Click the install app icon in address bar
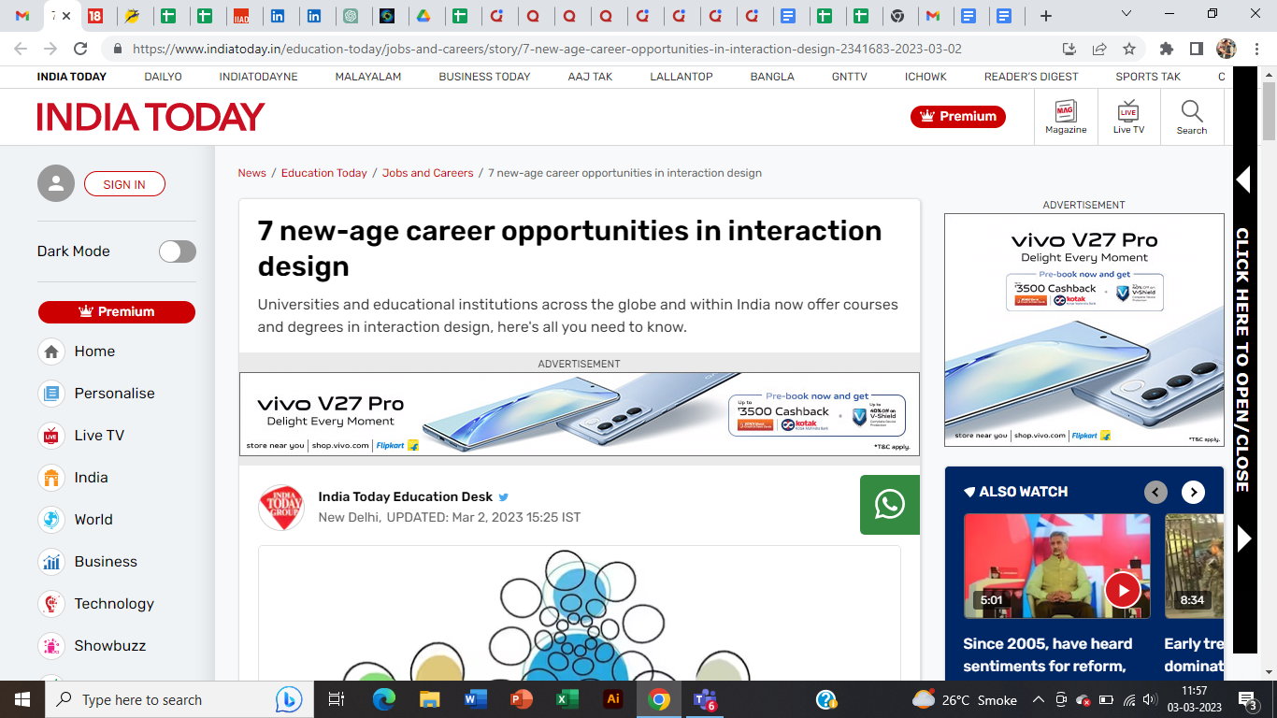1277x718 pixels. (1069, 49)
